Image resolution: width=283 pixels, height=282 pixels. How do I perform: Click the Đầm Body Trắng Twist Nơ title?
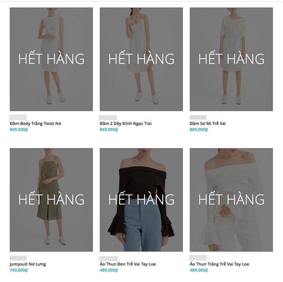coord(35,124)
